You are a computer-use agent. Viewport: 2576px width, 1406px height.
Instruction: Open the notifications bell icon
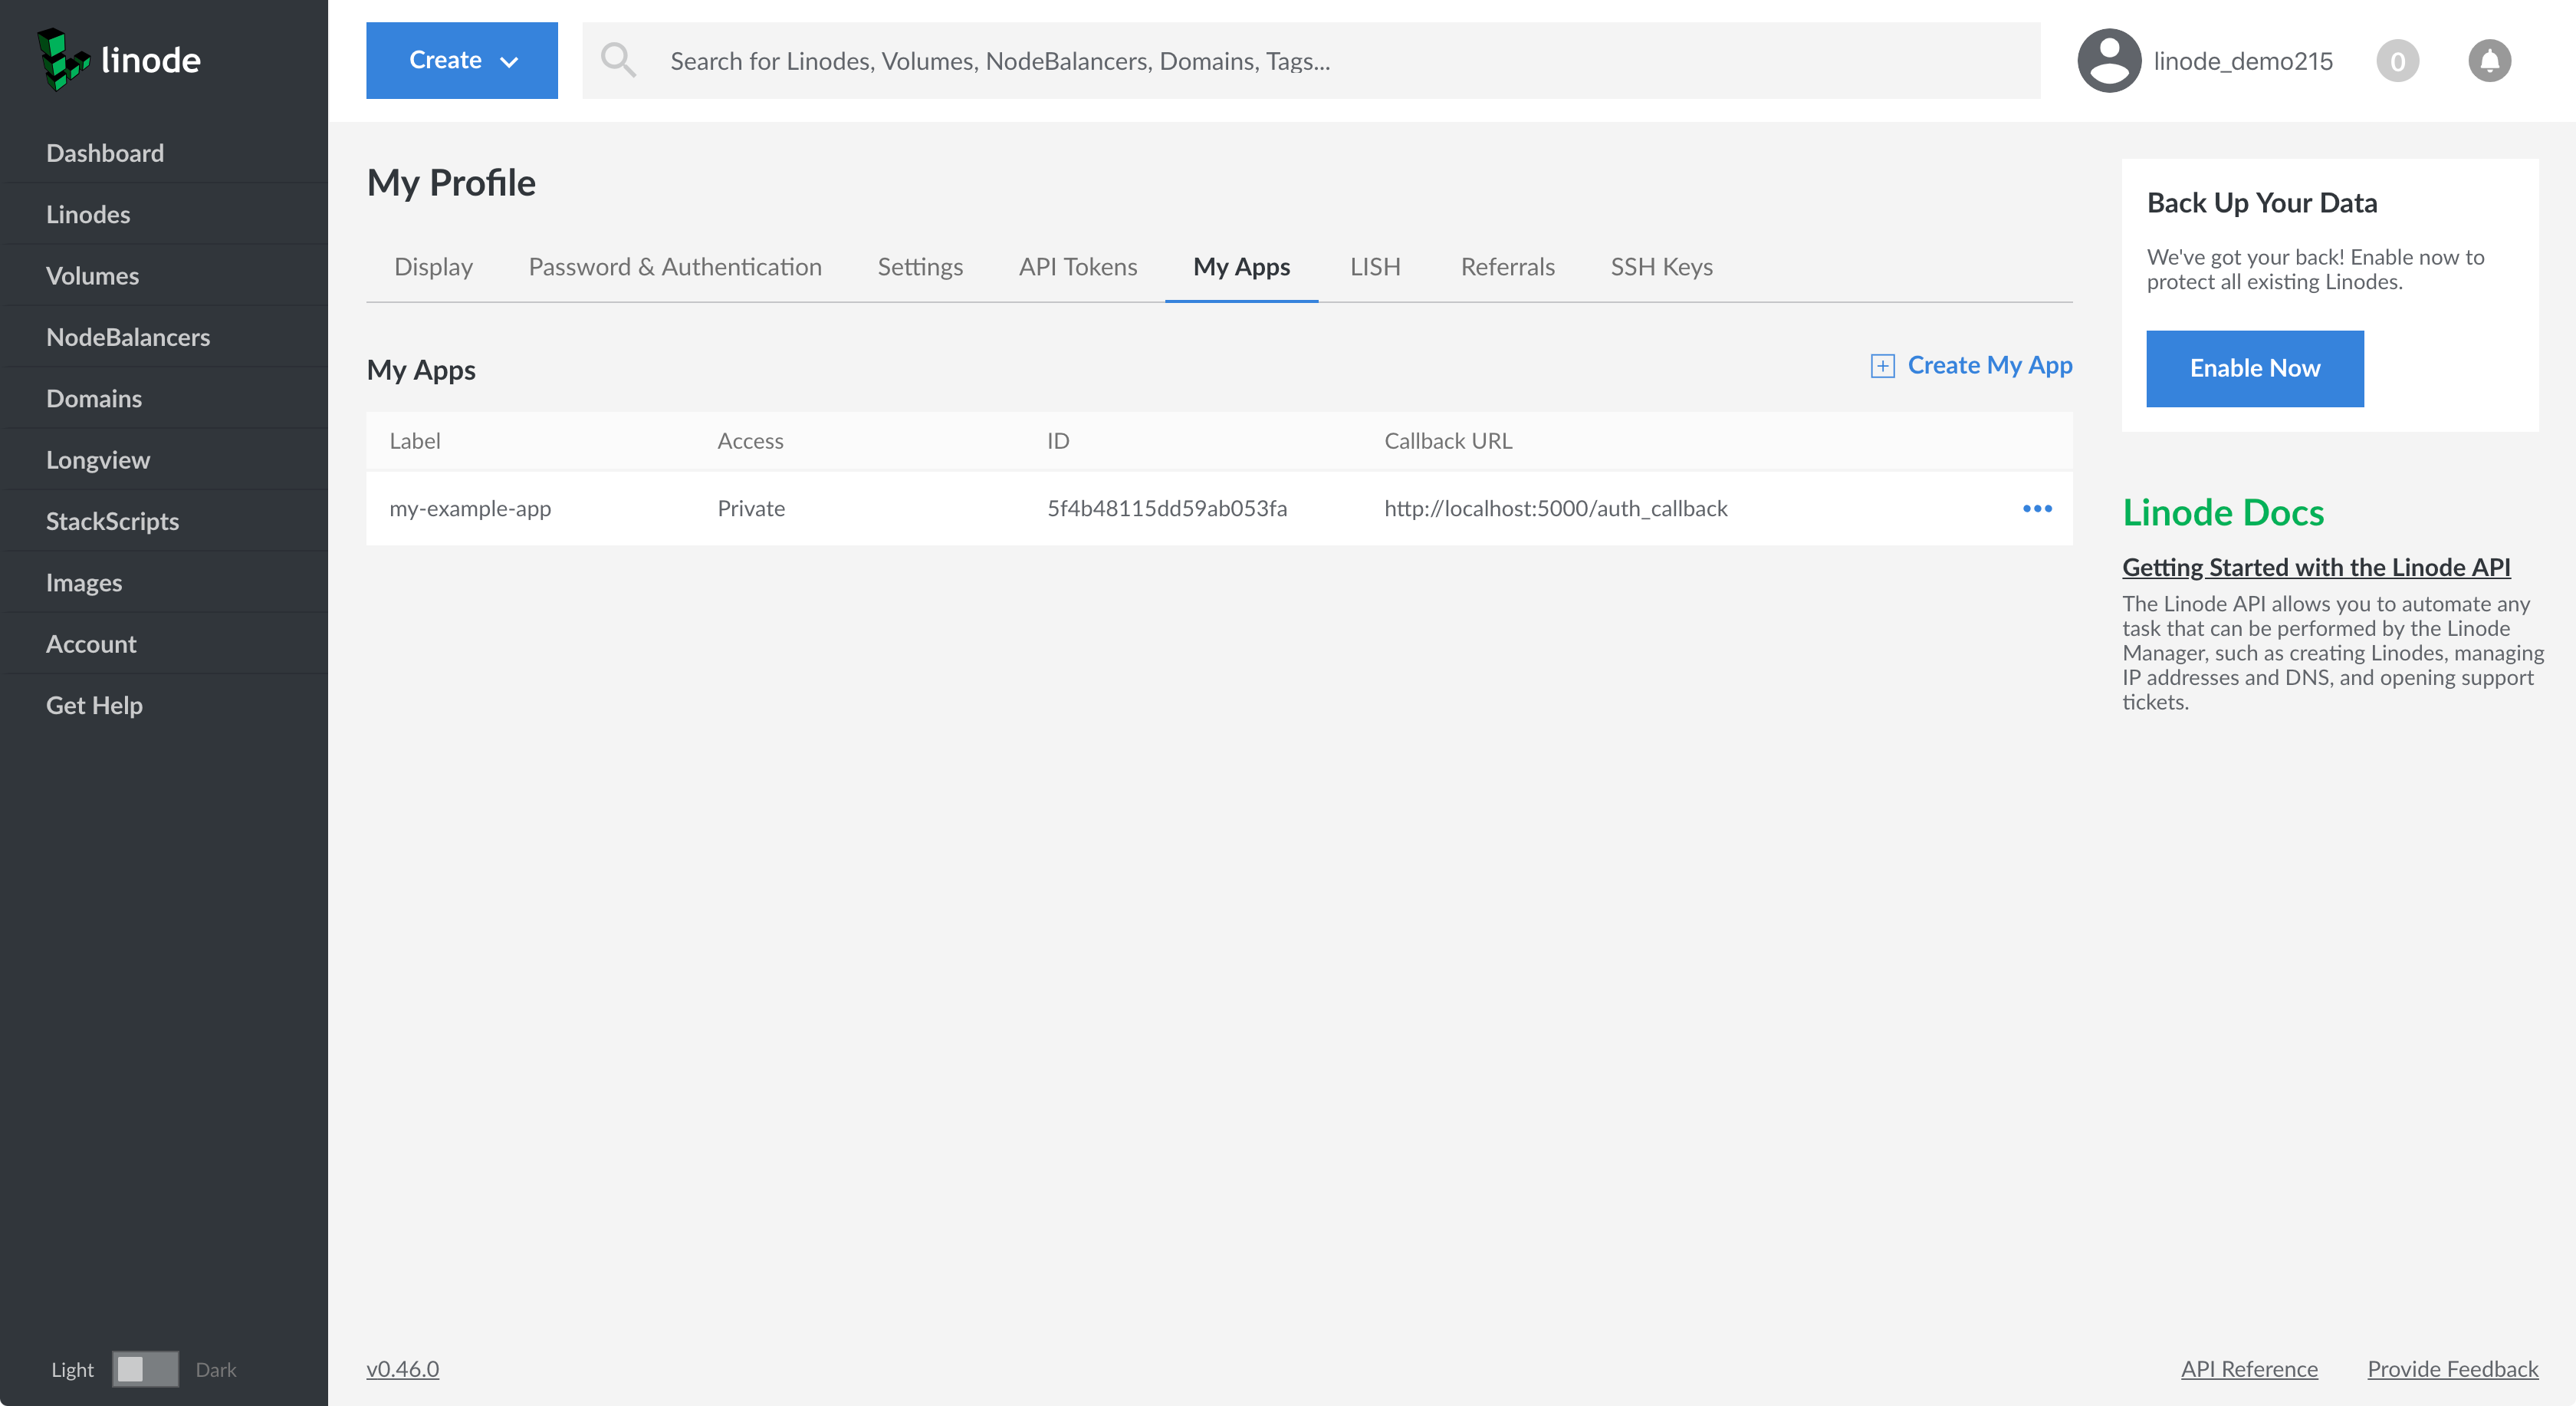[2489, 60]
